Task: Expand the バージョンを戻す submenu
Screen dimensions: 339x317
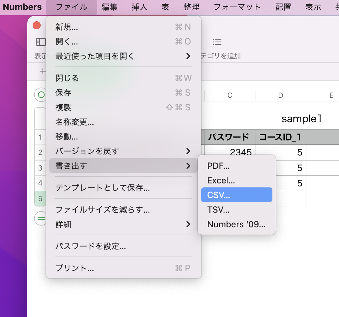Action: pyautogui.click(x=123, y=151)
